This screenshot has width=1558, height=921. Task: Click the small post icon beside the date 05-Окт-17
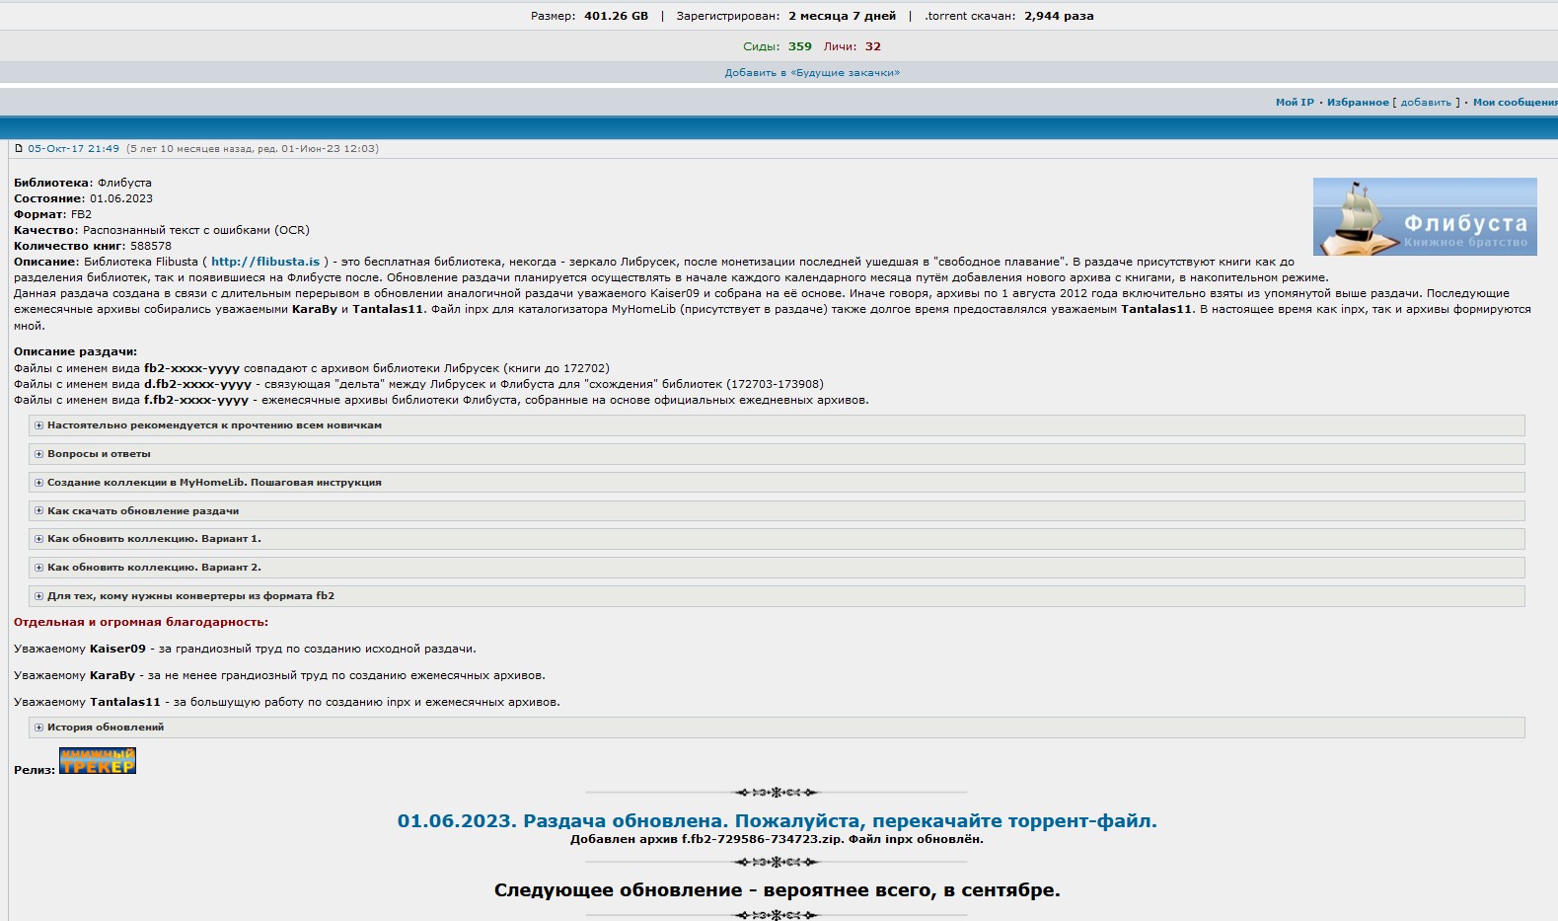(x=19, y=149)
